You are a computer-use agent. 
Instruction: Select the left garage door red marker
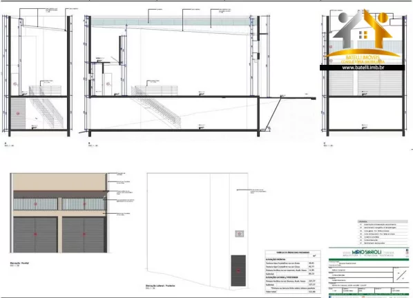tap(35, 234)
